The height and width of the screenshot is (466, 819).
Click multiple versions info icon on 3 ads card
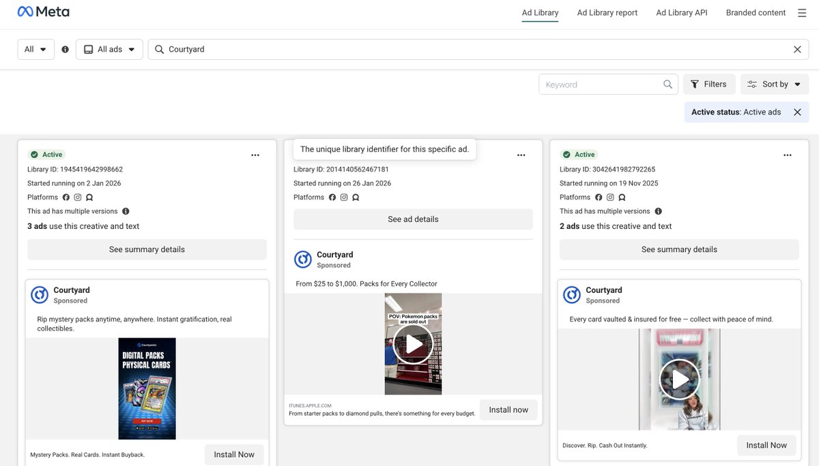[x=126, y=211]
